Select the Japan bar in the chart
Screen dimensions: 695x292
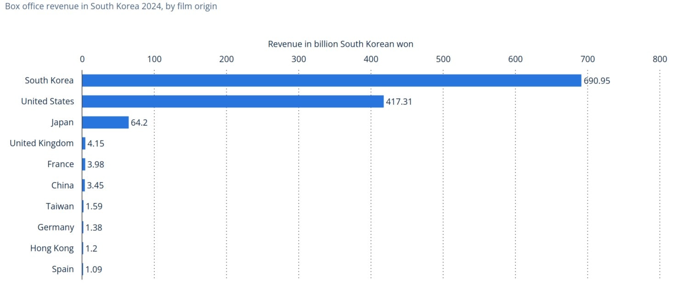coord(105,122)
